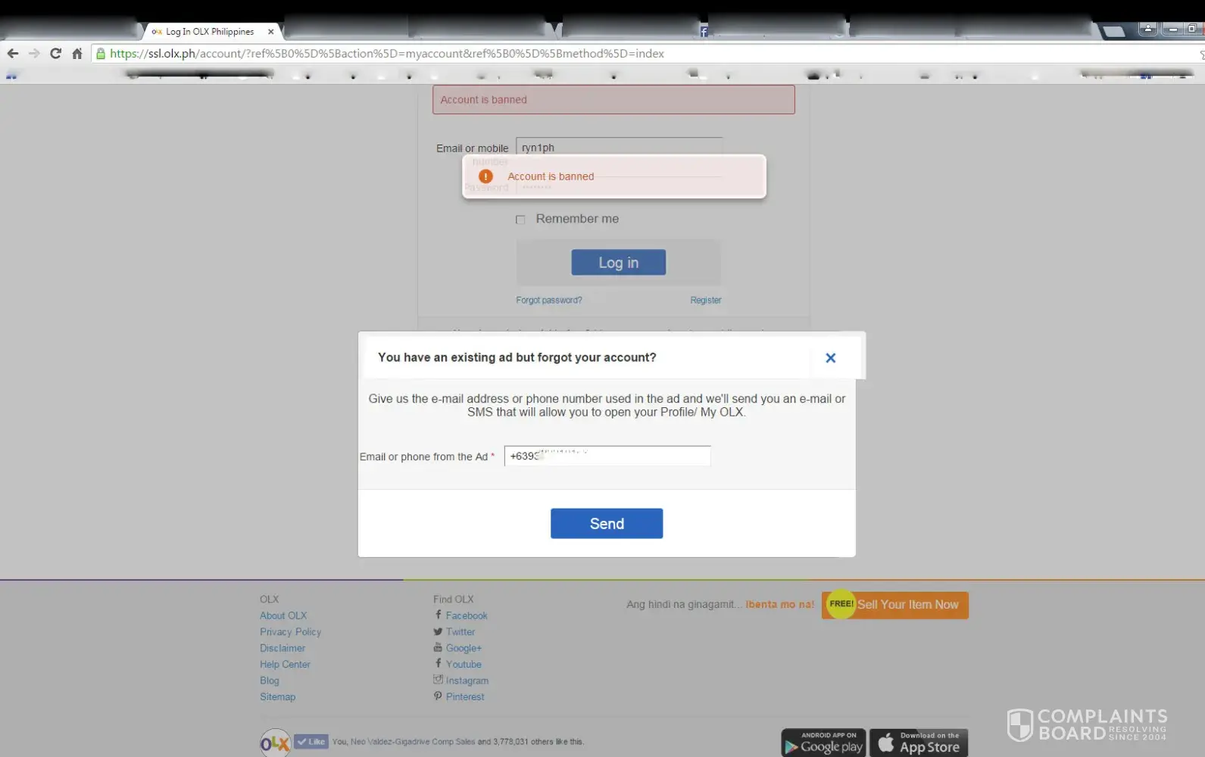The image size is (1205, 757).
Task: Click the Facebook Like button
Action: [311, 742]
